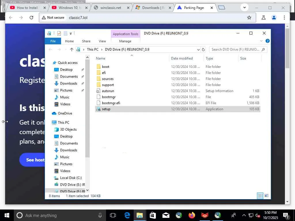Open the Home ribbon tab
Image resolution: width=295 pixels, height=221 pixels.
pos(69,41)
